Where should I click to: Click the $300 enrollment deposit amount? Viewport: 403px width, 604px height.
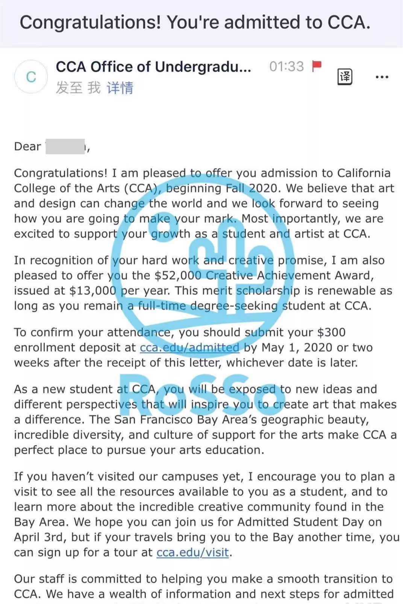pos(331,332)
